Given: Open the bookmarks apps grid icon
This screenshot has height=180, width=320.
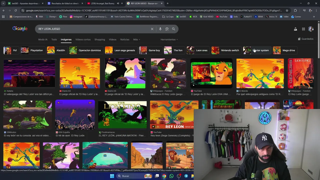Looking at the screenshot, I should point(3,17).
